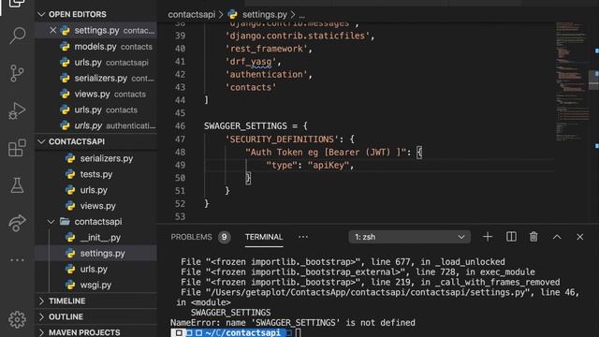
Task: Open urls.py contactsapi in Open Editors
Action: point(95,63)
